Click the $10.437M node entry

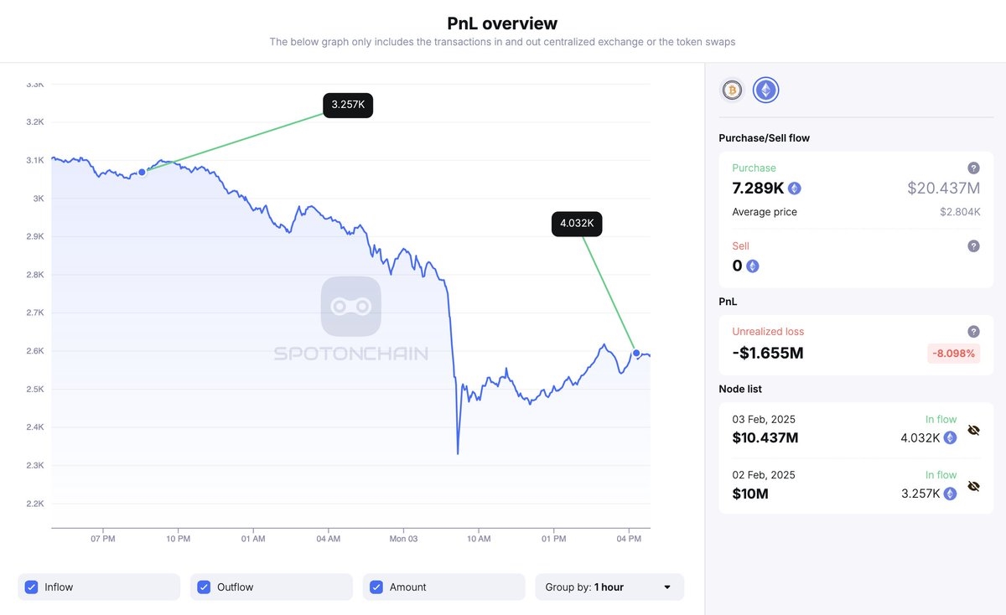pyautogui.click(x=765, y=438)
